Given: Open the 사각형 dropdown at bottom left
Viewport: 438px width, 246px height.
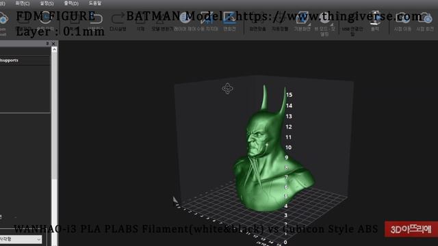Looking at the screenshot, I should (x=21, y=239).
